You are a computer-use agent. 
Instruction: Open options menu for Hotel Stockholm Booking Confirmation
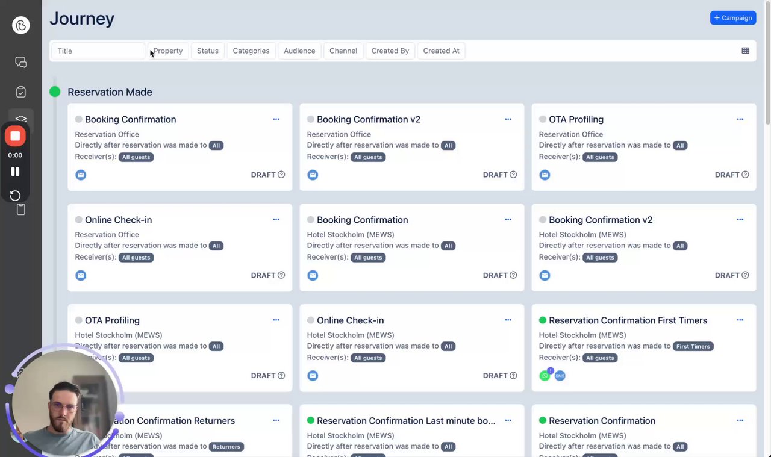point(508,220)
